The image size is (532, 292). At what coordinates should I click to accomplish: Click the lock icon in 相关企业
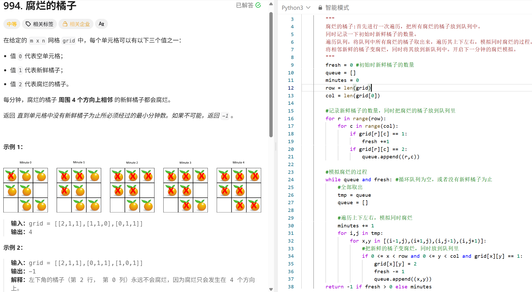[x=65, y=24]
